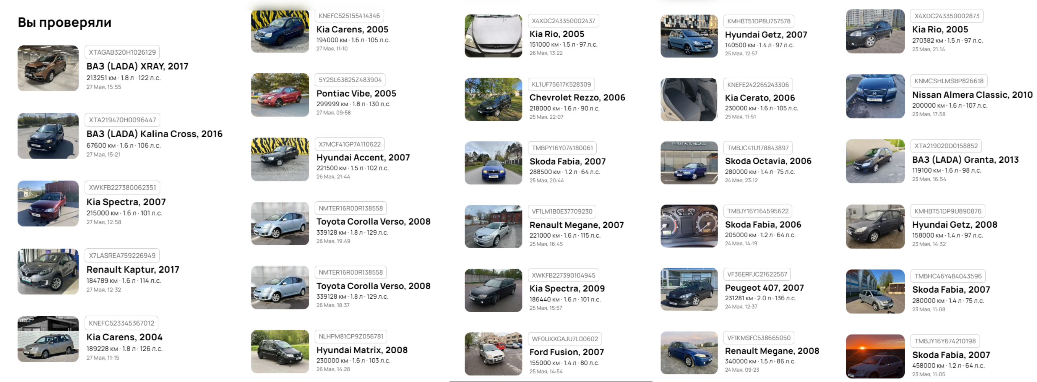Viewport: 1037px width, 382px height.
Task: Click VIN badge WF0UXXGAJU7L00602
Action: coord(565,339)
